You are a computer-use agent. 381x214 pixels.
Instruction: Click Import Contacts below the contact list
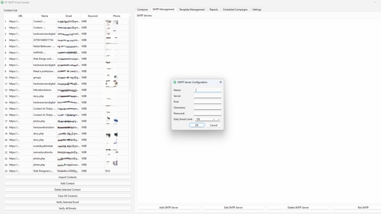(67, 177)
